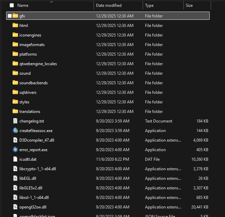225x217 pixels.
Task: Select the file name changelog.txt
Action: (x=32, y=121)
